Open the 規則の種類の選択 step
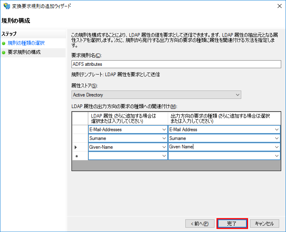The width and height of the screenshot is (286, 232). pos(26,43)
